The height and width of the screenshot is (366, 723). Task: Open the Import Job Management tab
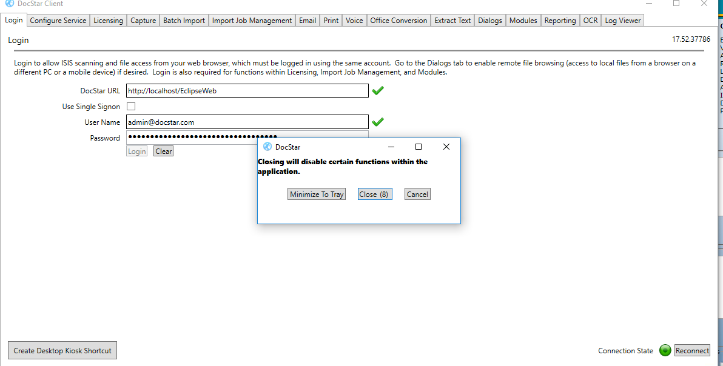252,21
